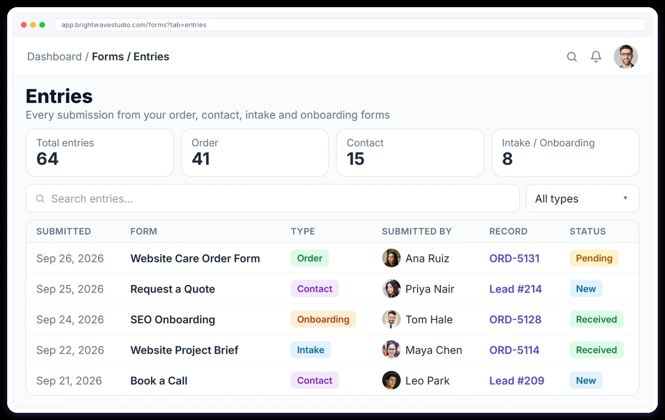
Task: Click the Pending status badge
Action: 594,258
